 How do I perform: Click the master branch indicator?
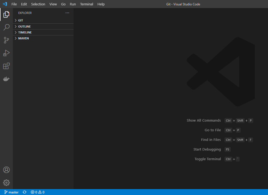[x=11, y=192]
